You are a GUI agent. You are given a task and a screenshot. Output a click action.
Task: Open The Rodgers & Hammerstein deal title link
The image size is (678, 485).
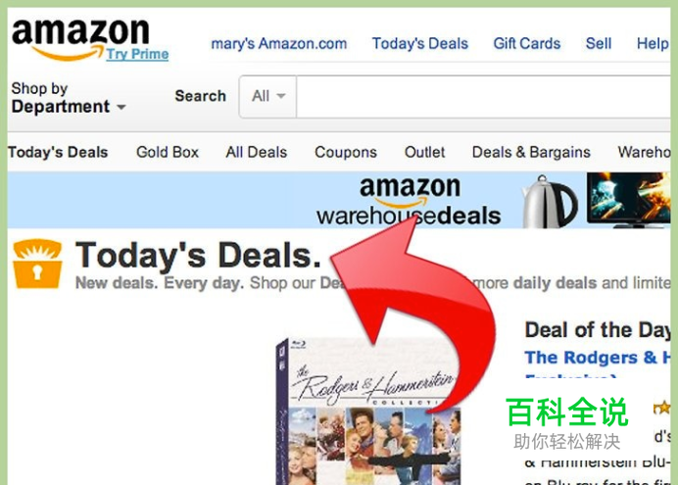tap(598, 358)
